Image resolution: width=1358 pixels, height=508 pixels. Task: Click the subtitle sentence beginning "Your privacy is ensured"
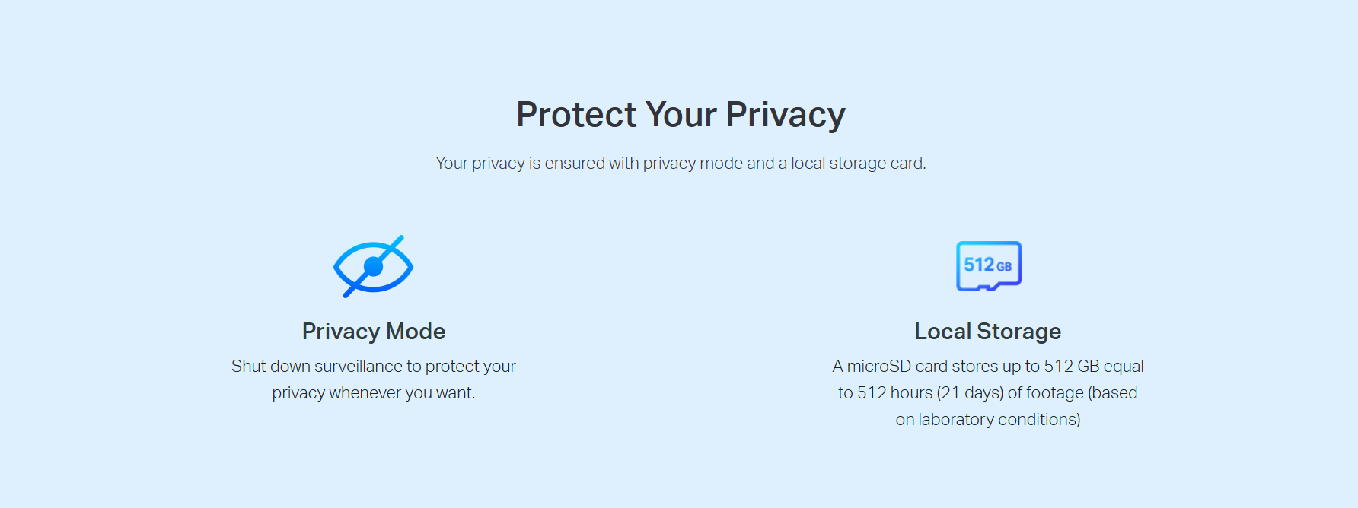click(x=681, y=164)
